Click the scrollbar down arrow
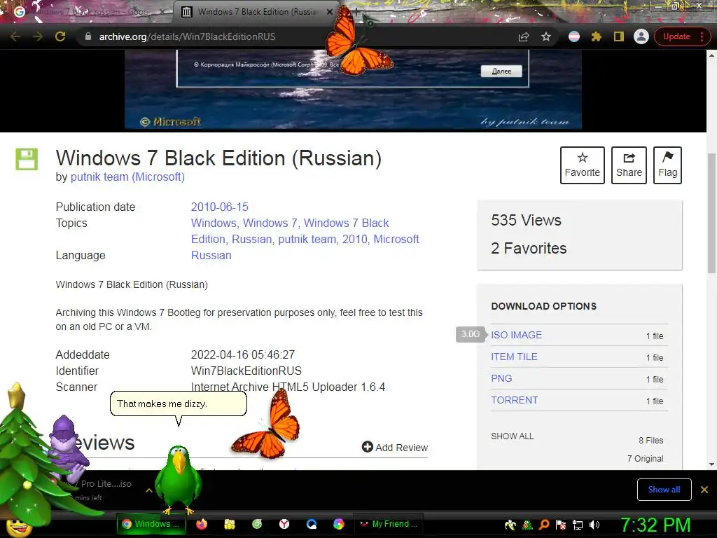Viewport: 717px width, 538px height. click(x=711, y=464)
